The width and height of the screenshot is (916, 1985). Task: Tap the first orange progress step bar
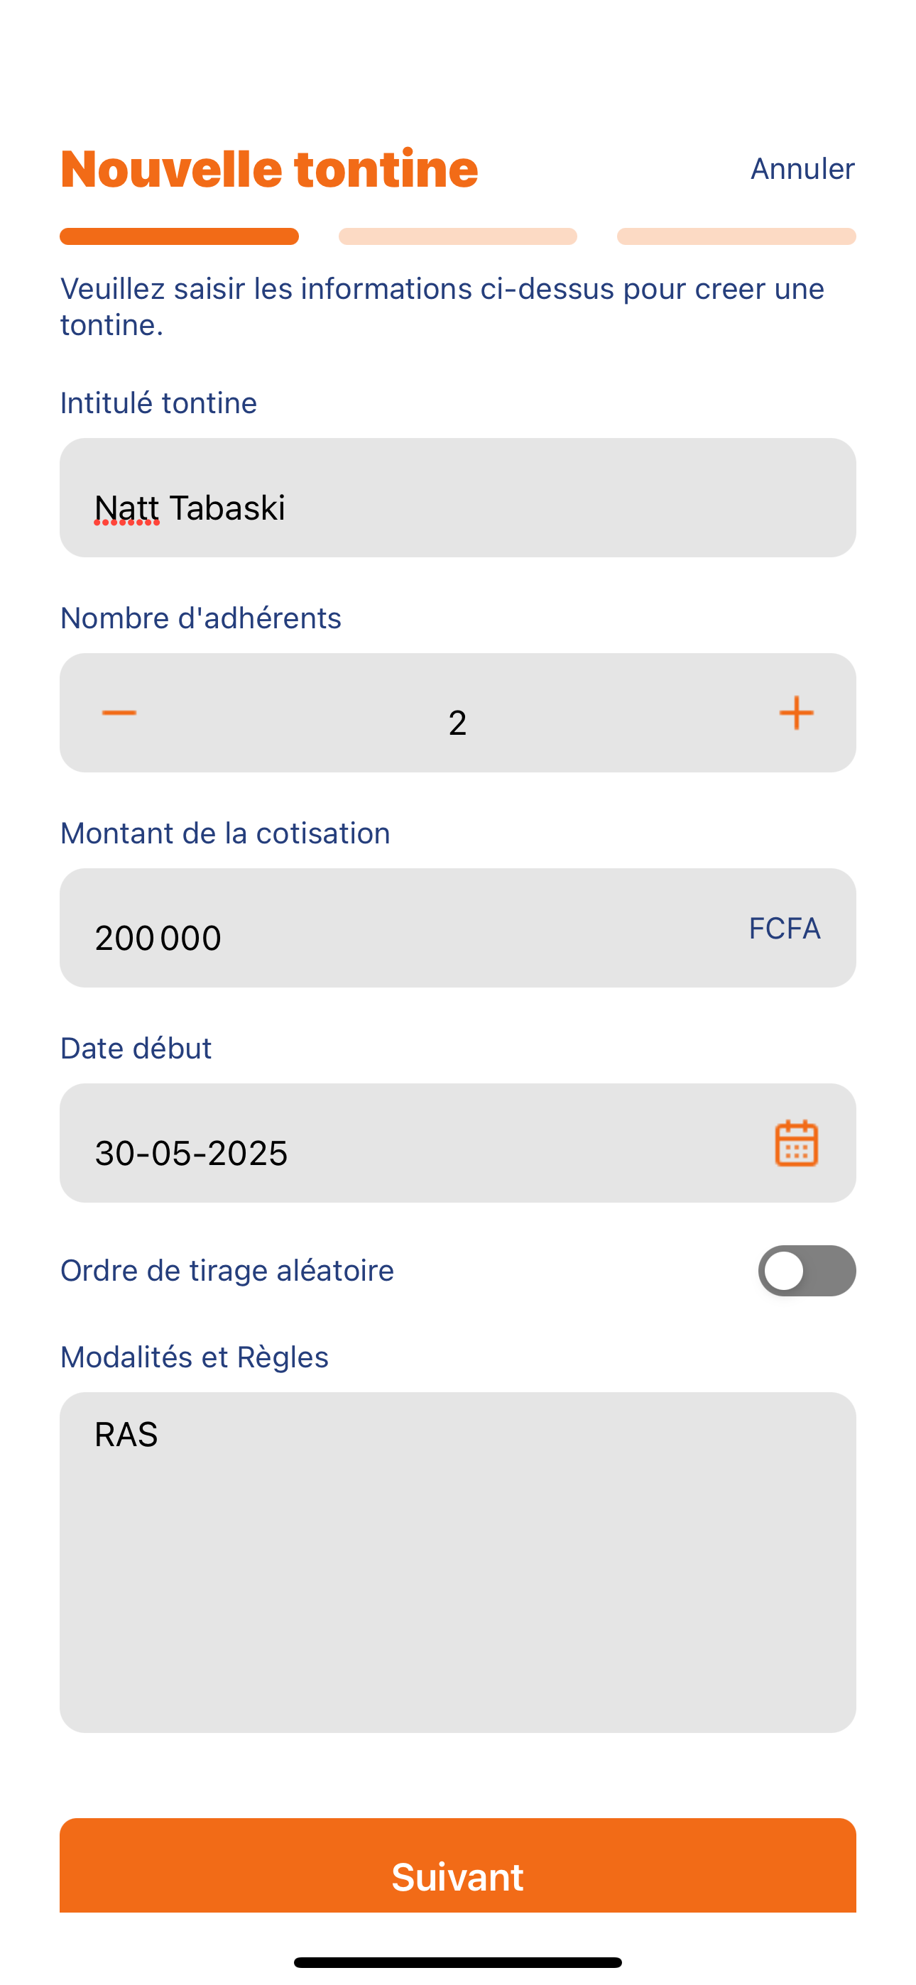point(180,236)
